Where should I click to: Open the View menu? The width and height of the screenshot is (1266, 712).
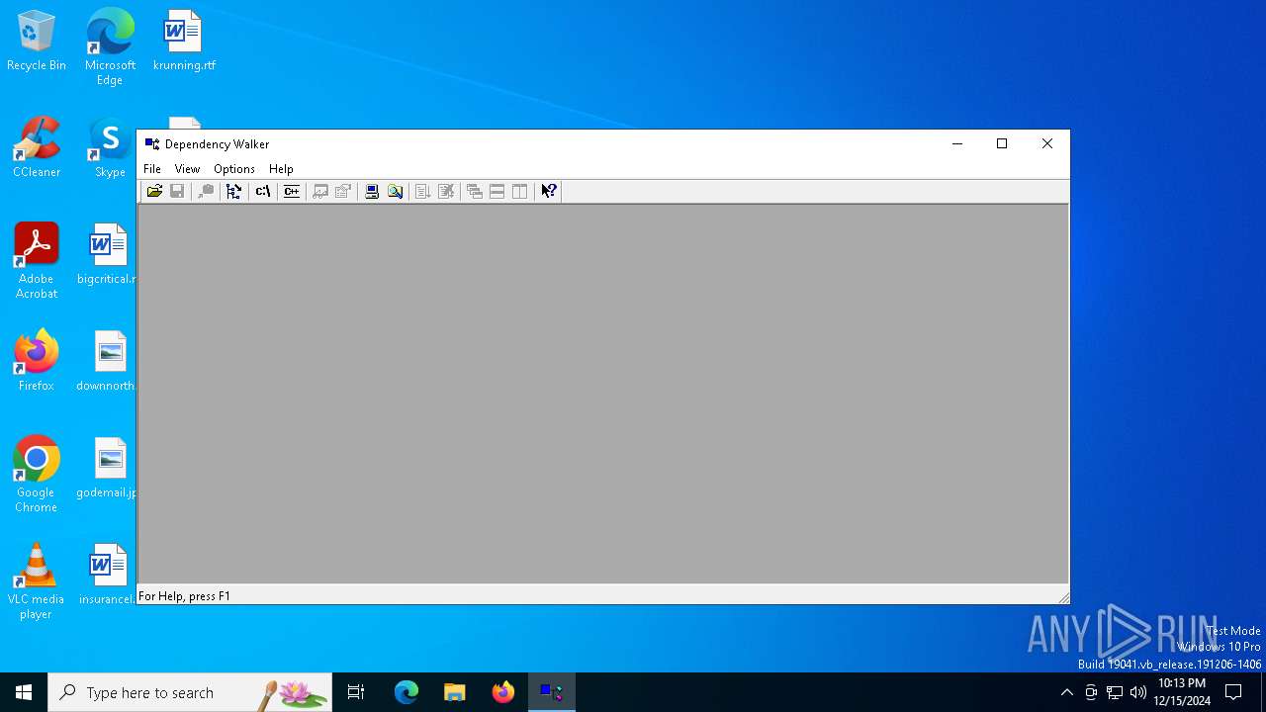(187, 169)
